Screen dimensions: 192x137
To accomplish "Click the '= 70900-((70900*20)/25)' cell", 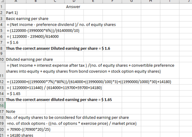I will coord(29,129).
